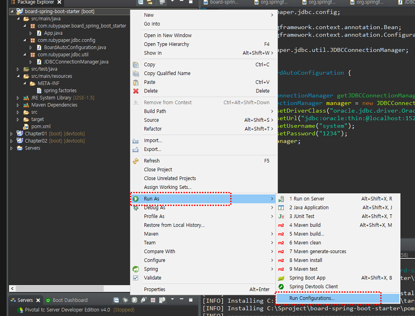Screen dimensions: 415x316
Task: Click the Import icon in context menu
Action: 136,140
